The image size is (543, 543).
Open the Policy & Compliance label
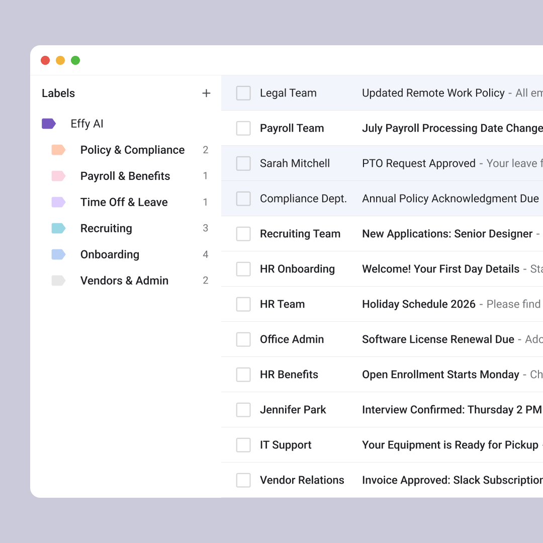pyautogui.click(x=132, y=150)
